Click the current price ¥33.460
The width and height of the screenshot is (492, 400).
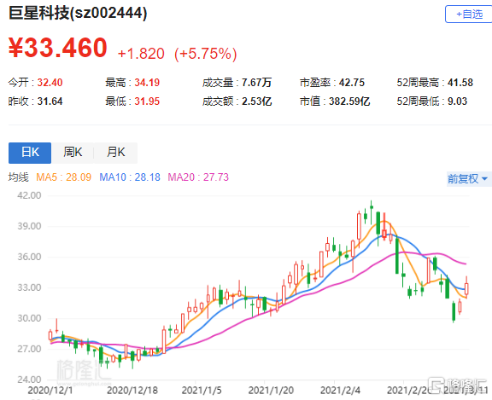click(58, 48)
